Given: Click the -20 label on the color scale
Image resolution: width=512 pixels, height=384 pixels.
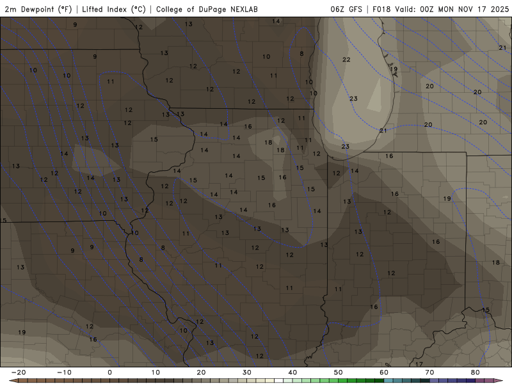Looking at the screenshot, I should [19, 372].
